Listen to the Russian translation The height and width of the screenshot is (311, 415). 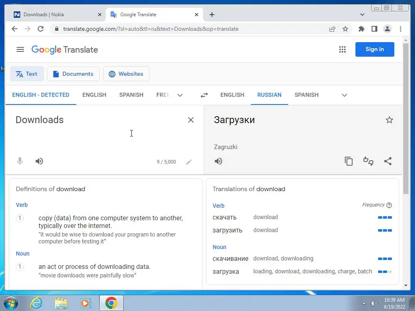[218, 161]
